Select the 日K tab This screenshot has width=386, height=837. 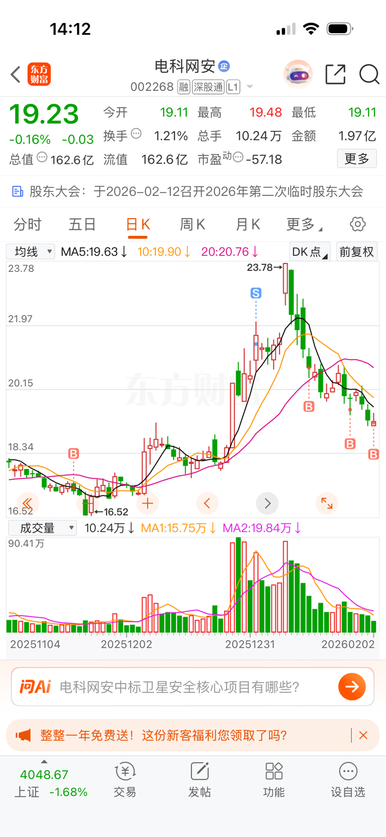click(x=138, y=224)
